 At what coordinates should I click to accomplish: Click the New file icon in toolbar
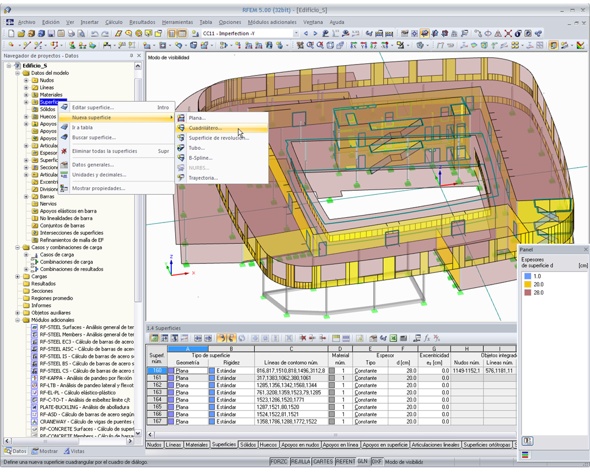[12, 33]
